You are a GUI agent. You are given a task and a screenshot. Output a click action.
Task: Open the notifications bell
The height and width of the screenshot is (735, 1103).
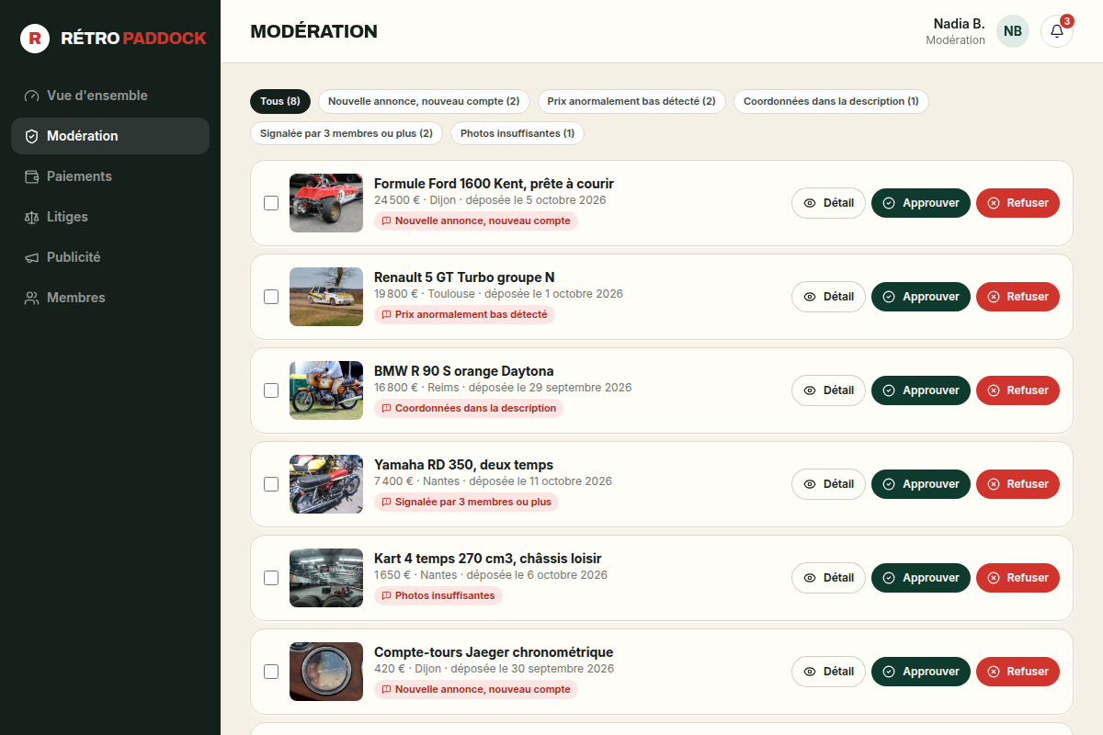coord(1057,31)
